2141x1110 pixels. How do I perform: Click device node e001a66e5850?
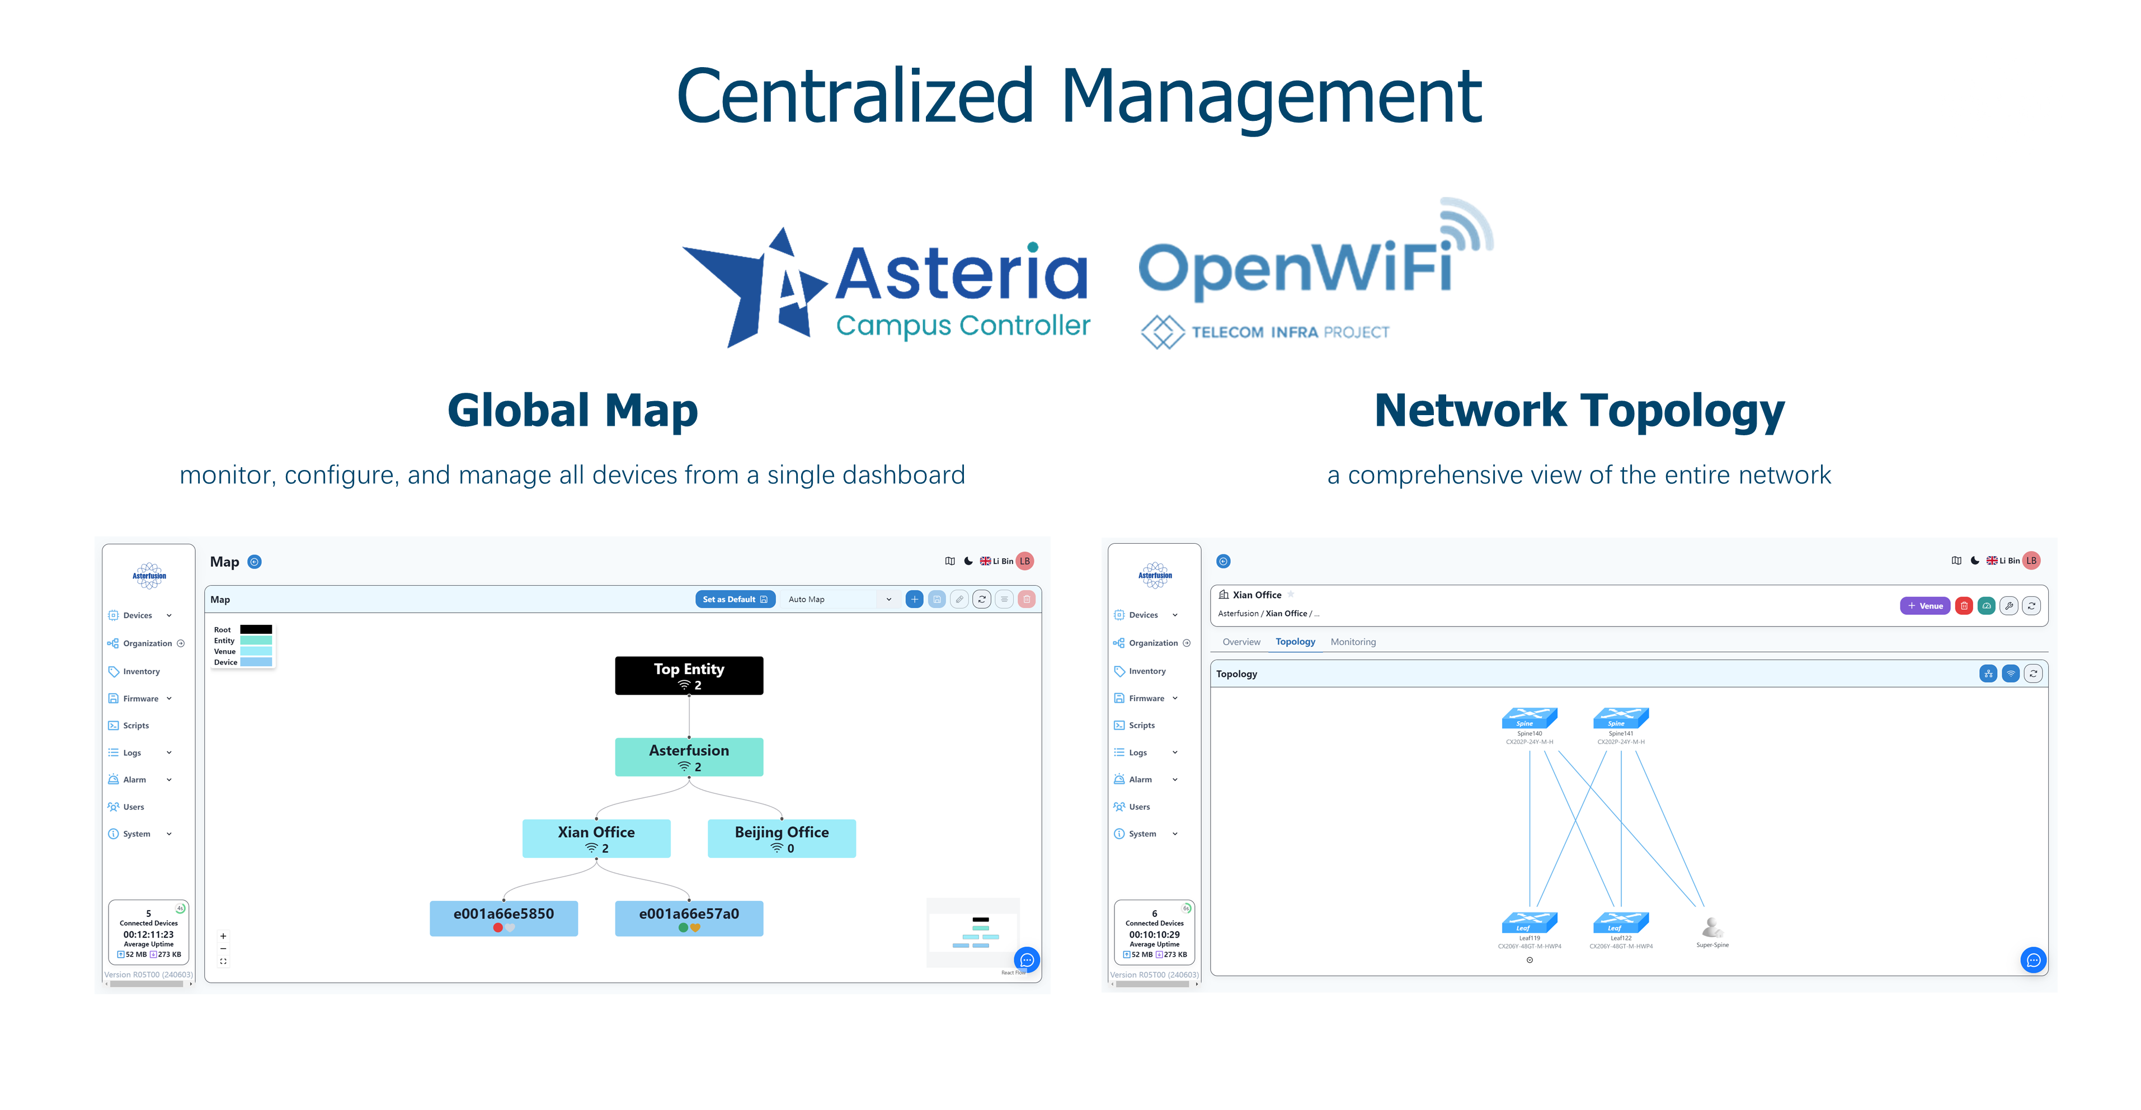tap(504, 919)
